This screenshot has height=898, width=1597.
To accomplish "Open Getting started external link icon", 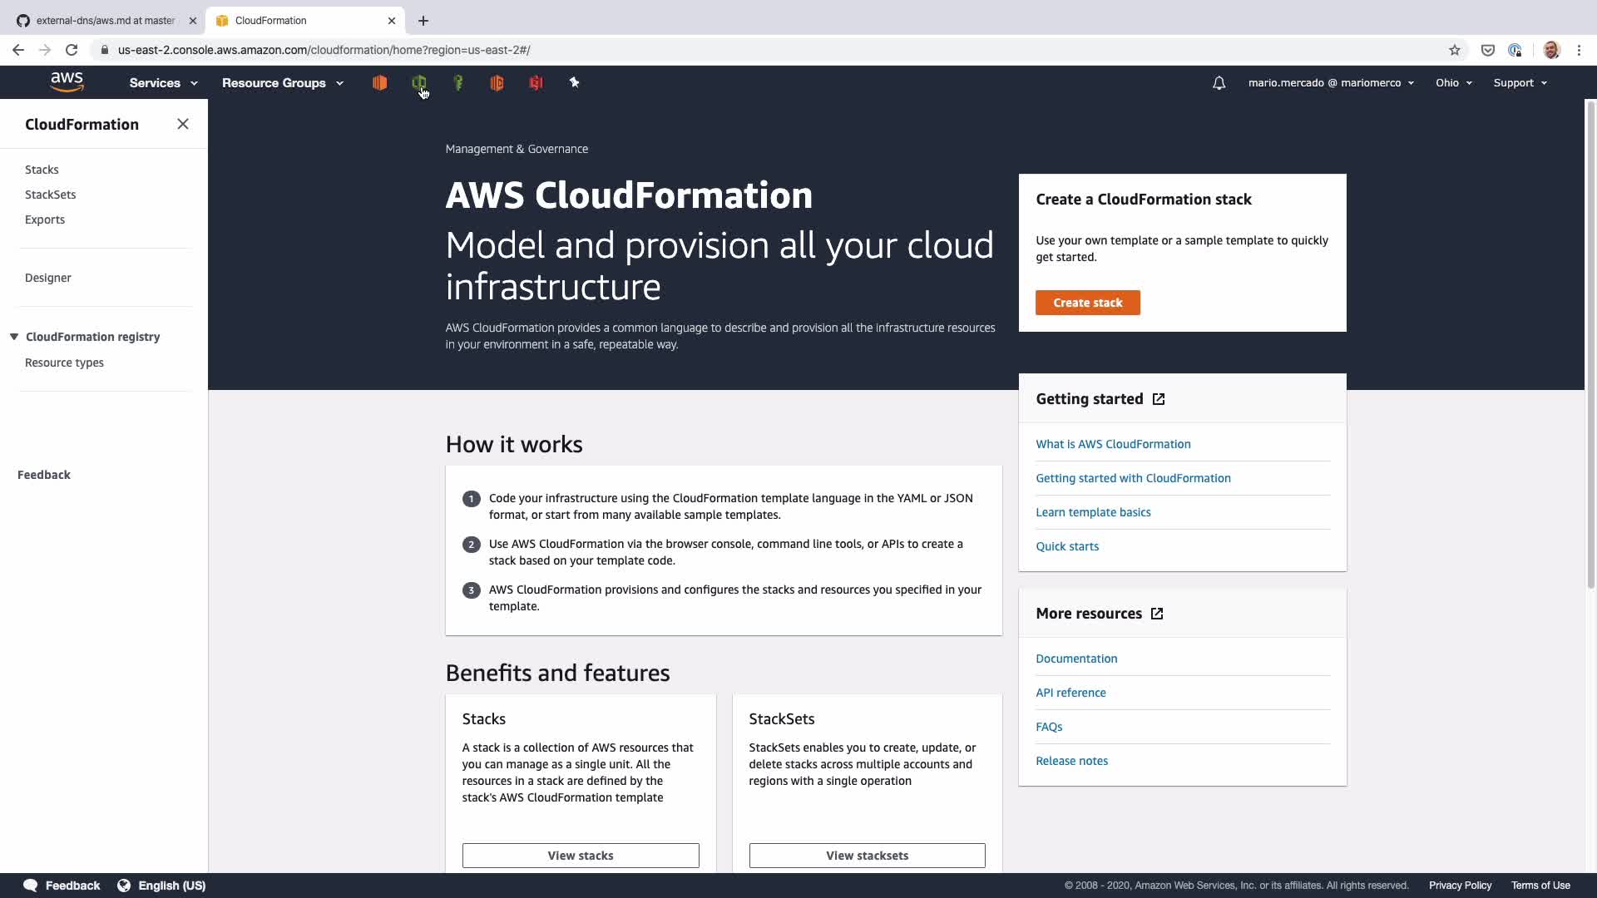I will pyautogui.click(x=1159, y=399).
